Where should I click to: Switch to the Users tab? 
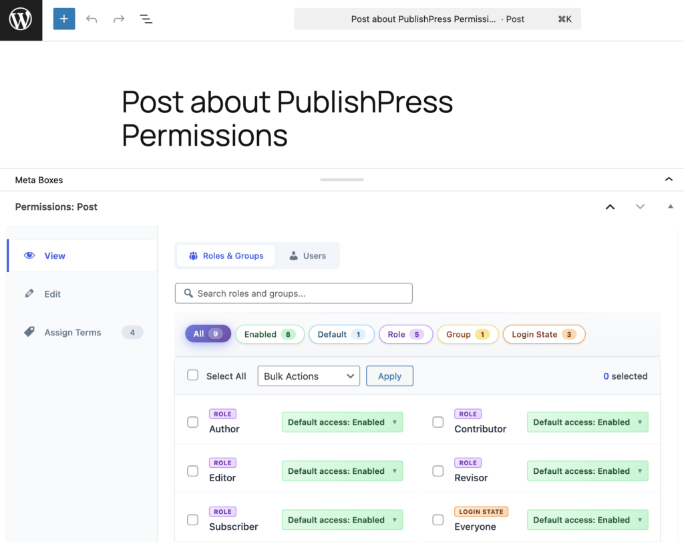[307, 256]
